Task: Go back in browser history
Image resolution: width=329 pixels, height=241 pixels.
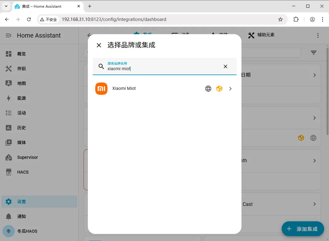Action: click(7, 19)
